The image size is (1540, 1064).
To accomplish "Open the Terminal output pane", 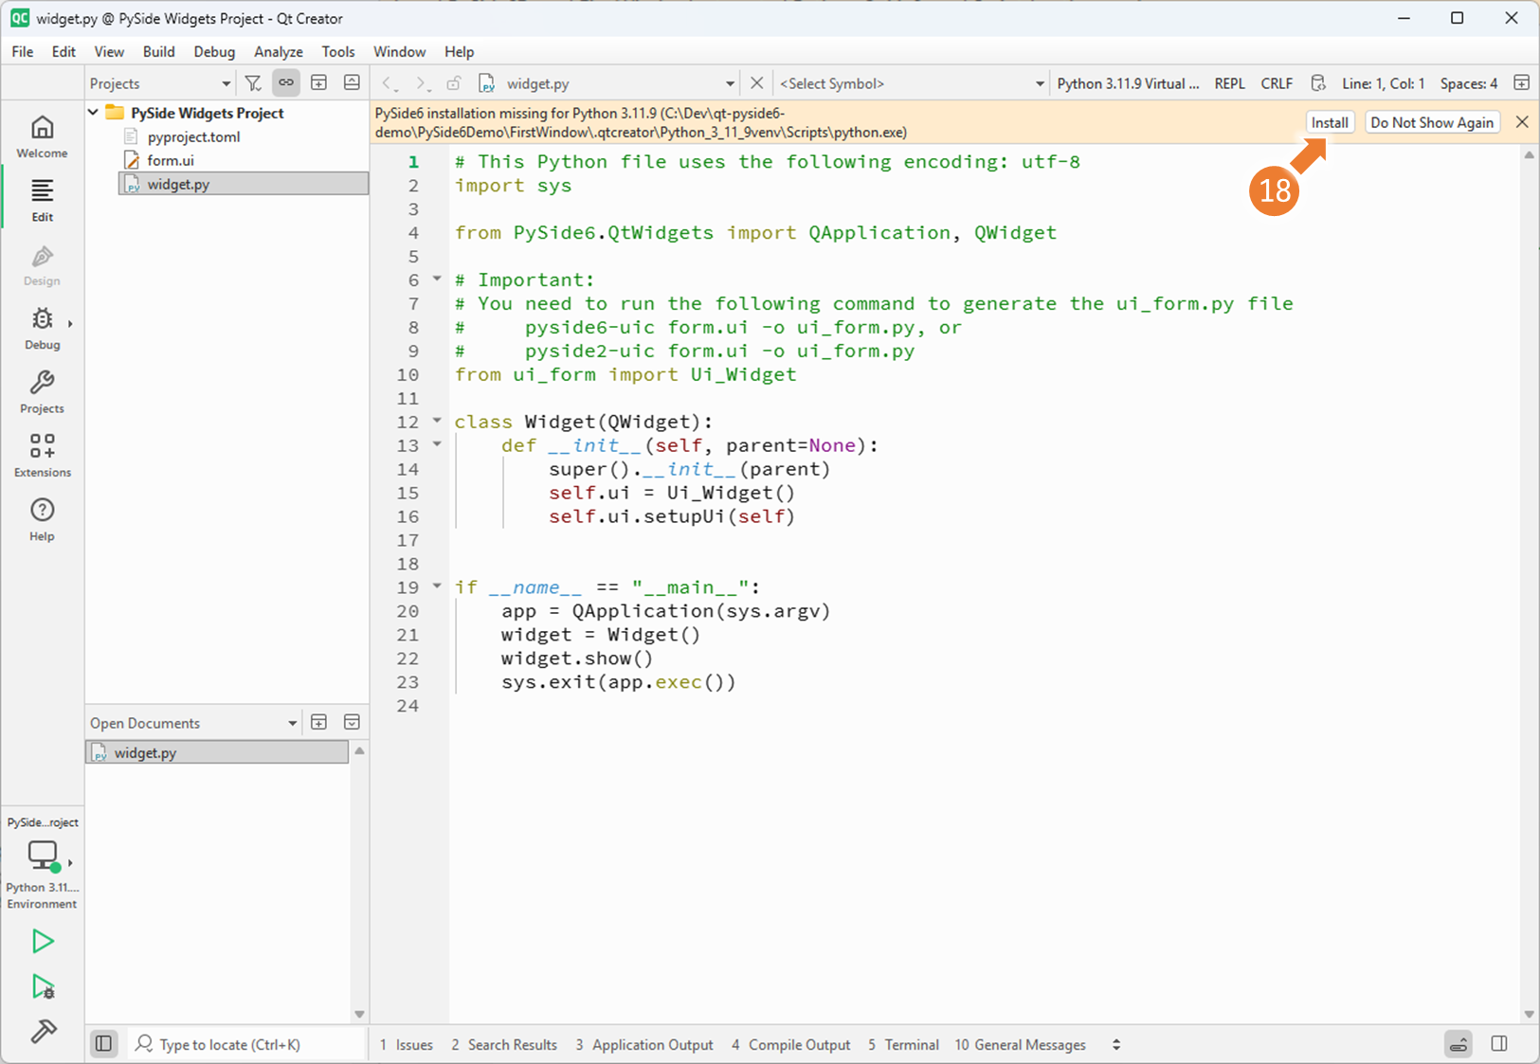I will pos(903,1044).
